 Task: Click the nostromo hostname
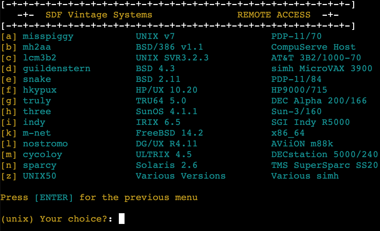pos(45,144)
